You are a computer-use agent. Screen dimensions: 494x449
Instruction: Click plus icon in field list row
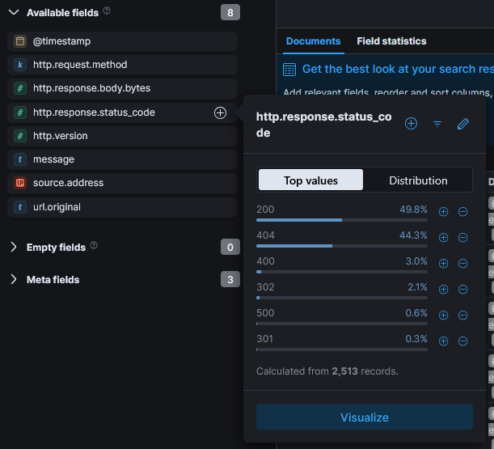point(220,112)
